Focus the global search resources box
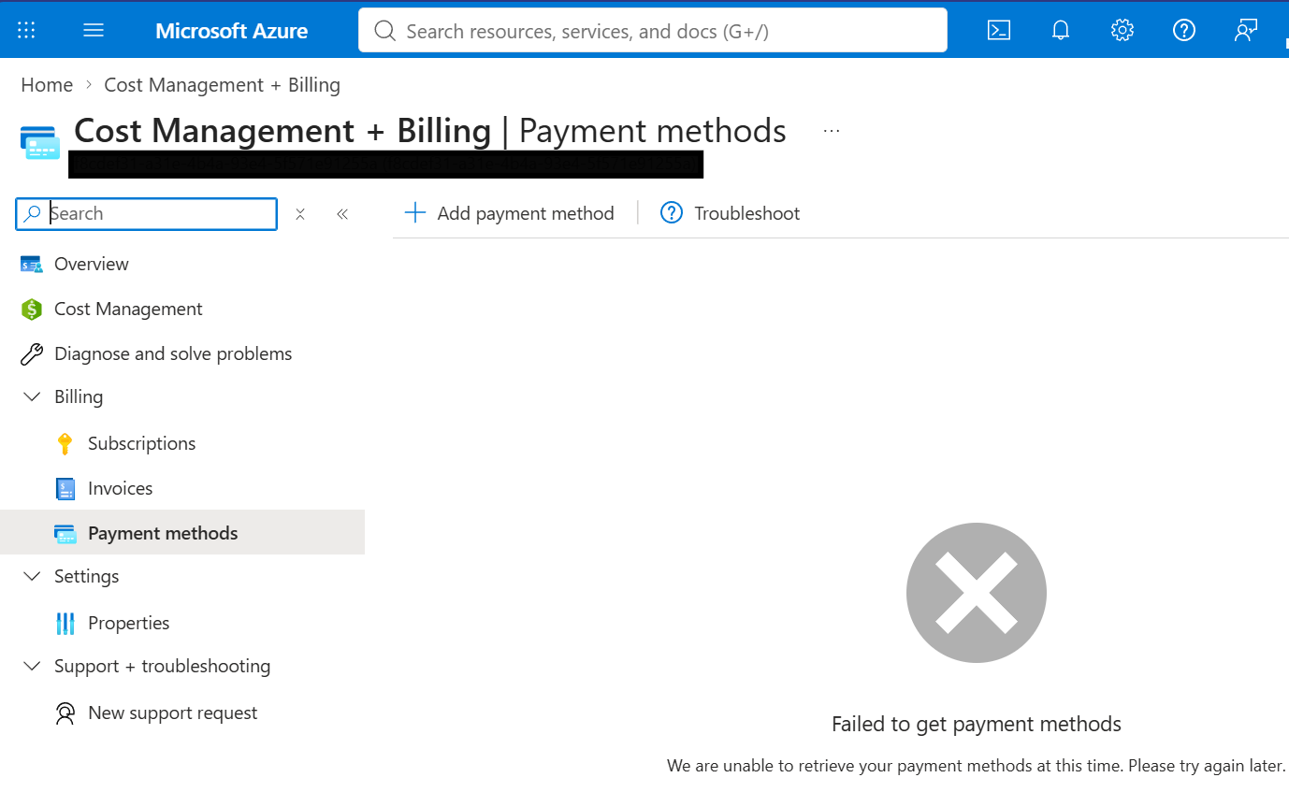Screen dimensions: 1289x792 653,31
